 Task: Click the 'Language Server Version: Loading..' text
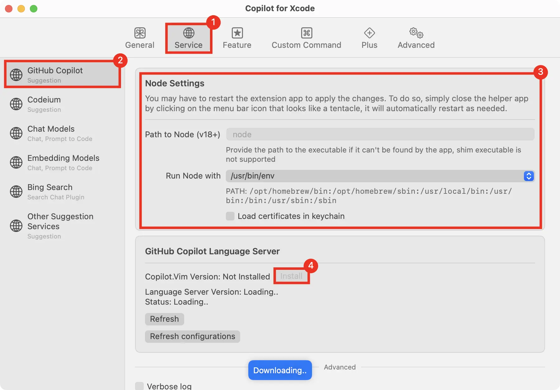point(212,292)
